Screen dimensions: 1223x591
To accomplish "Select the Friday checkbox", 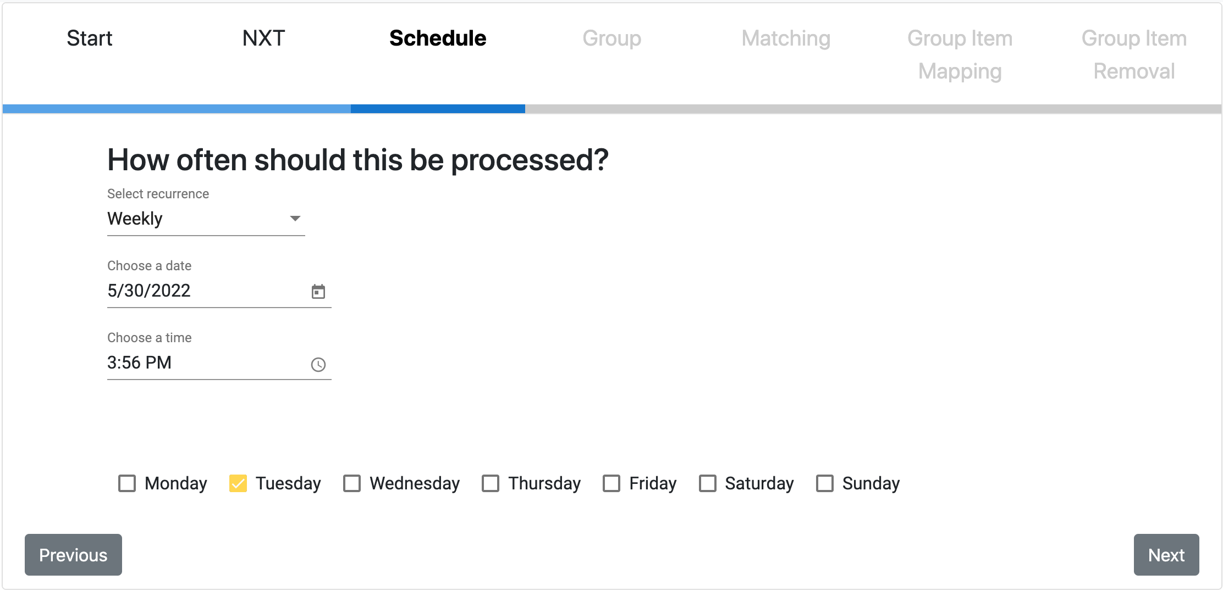I will pos(611,483).
